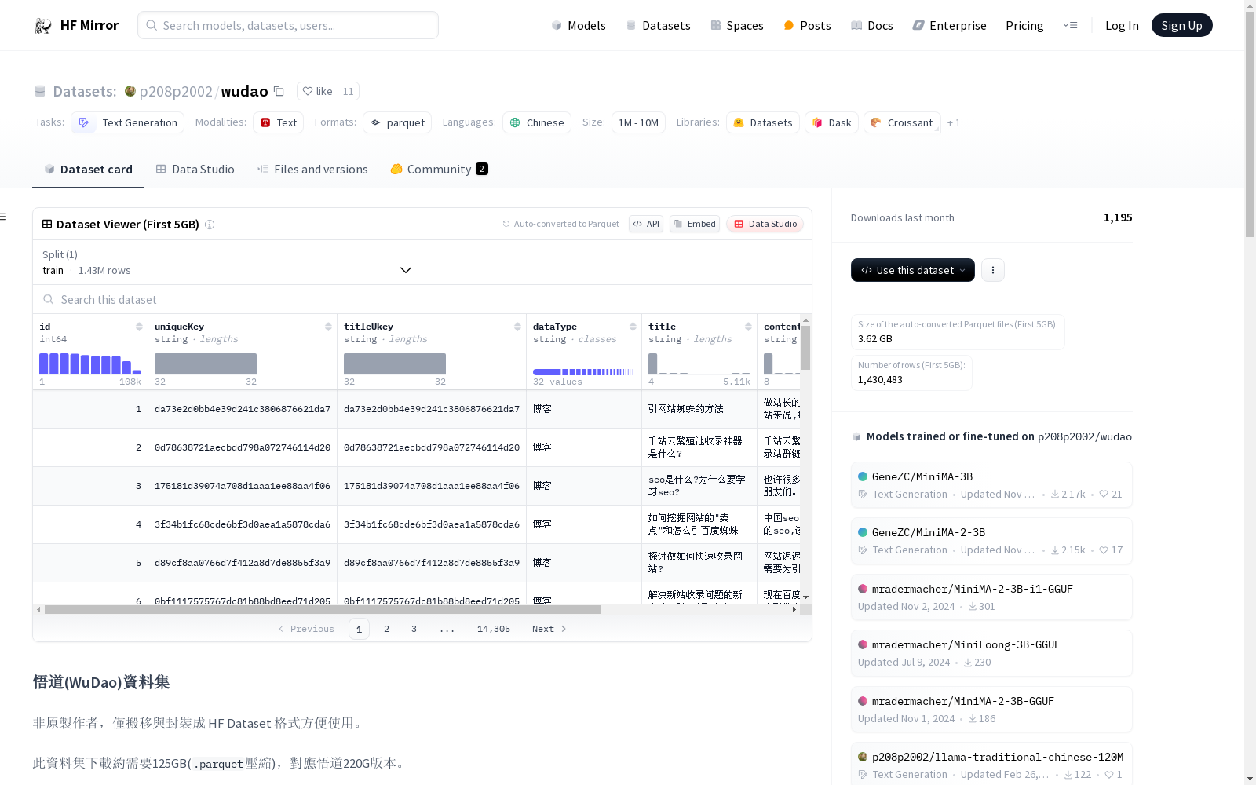The width and height of the screenshot is (1256, 785).
Task: Click the Next page button
Action: [549, 629]
